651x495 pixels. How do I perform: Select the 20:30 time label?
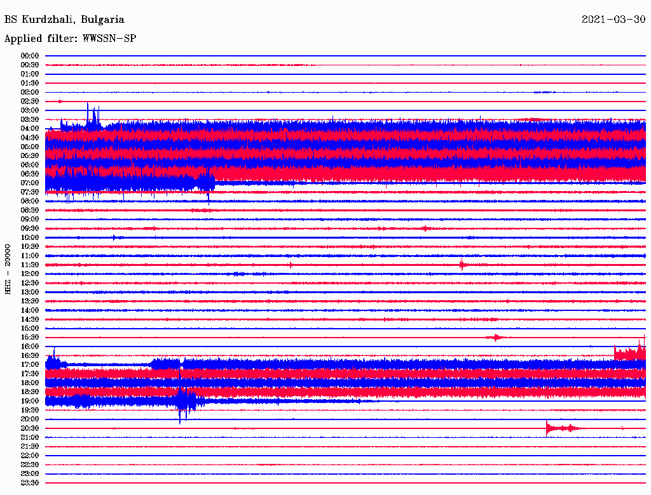click(30, 428)
